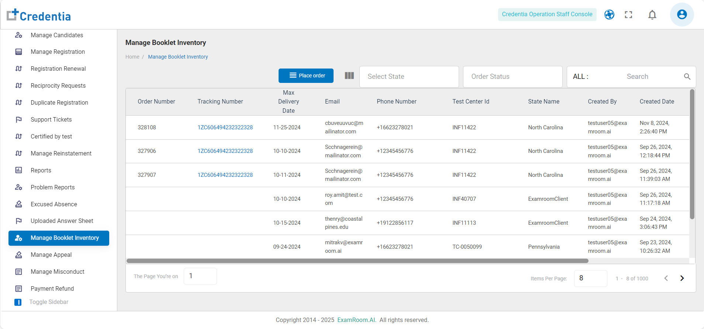Click the Order Number column header
Screen dimensions: 704x329
156,102
